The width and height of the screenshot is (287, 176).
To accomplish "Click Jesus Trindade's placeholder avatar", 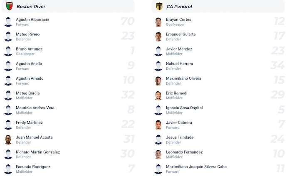I will coord(158,139).
